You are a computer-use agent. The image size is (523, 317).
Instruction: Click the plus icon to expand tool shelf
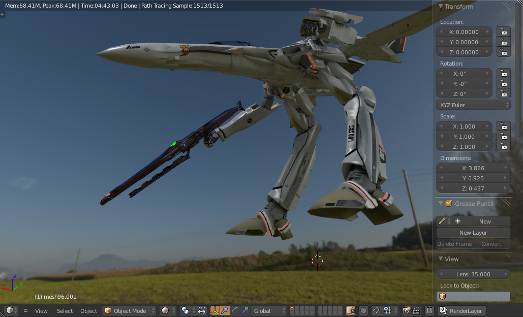(3, 15)
